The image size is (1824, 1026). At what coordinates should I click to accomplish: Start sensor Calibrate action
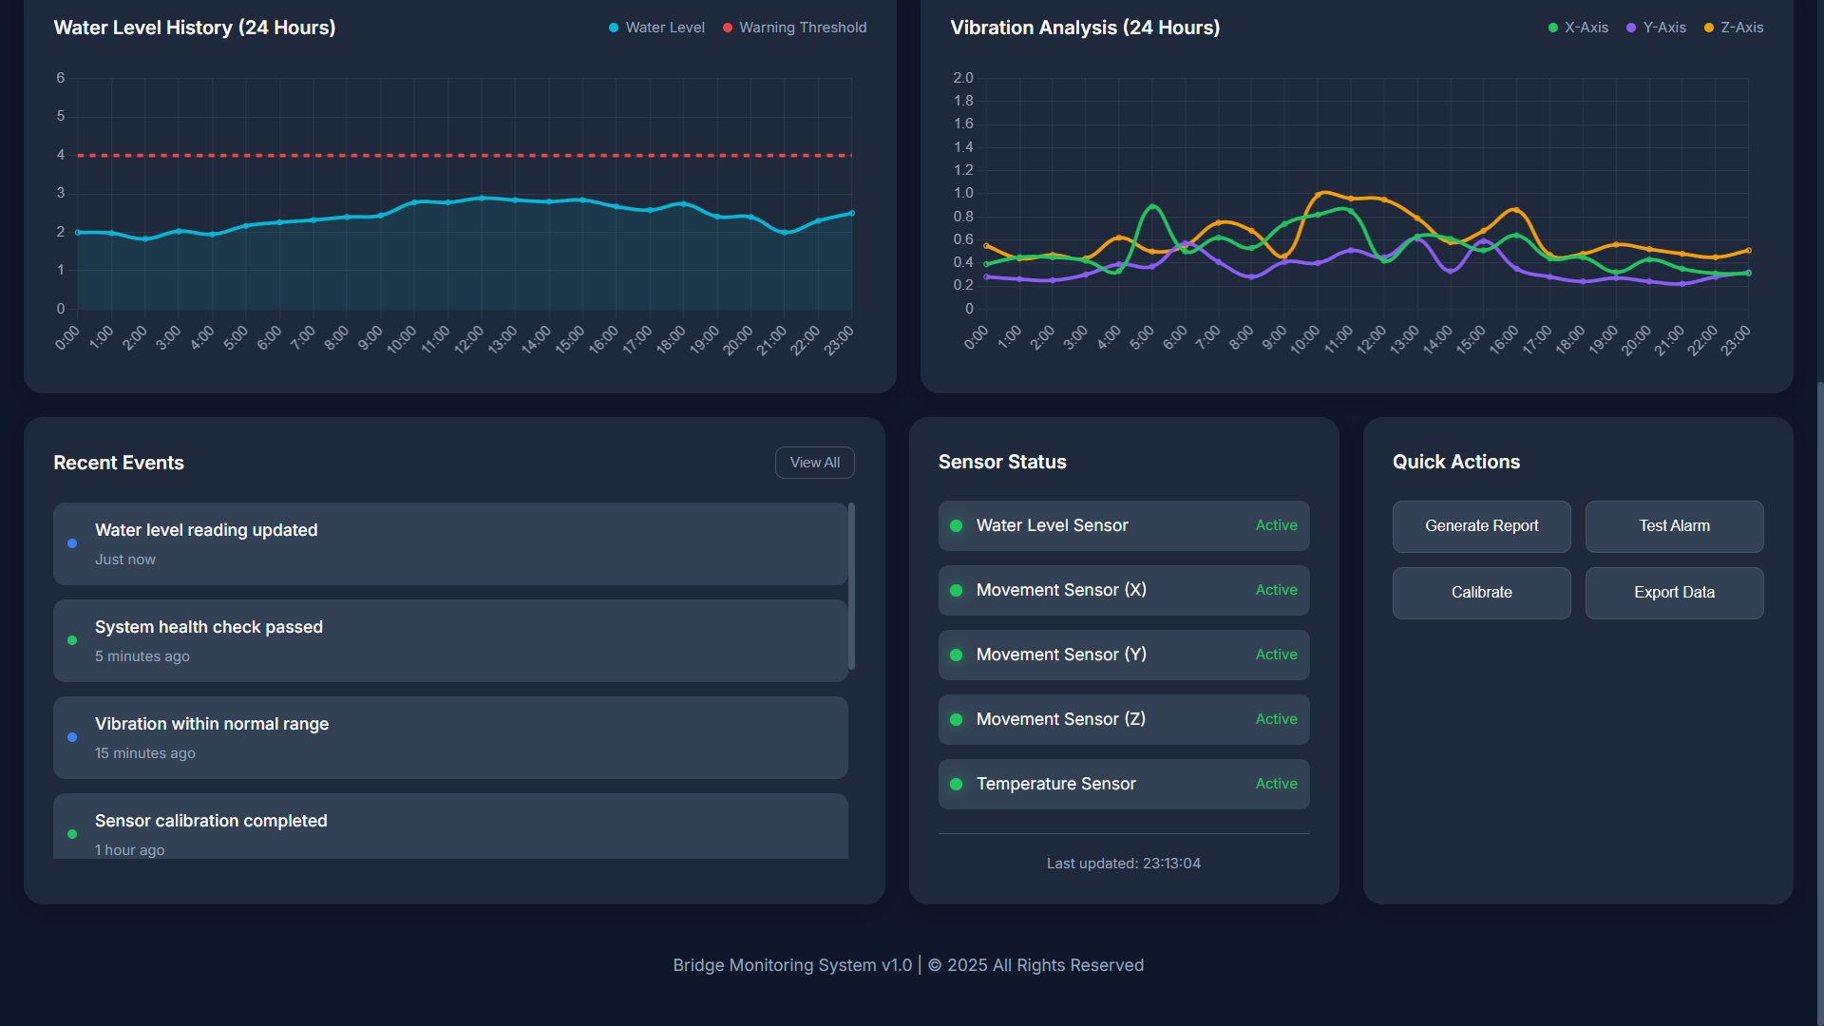pyautogui.click(x=1481, y=593)
